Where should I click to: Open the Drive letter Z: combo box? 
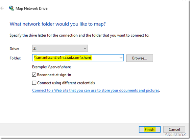[x=60, y=48]
